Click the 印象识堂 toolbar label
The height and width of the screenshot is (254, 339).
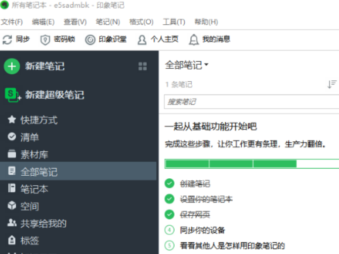112,39
